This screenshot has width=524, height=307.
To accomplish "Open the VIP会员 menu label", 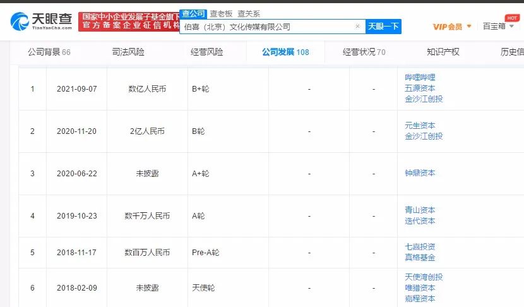I will click(x=448, y=27).
